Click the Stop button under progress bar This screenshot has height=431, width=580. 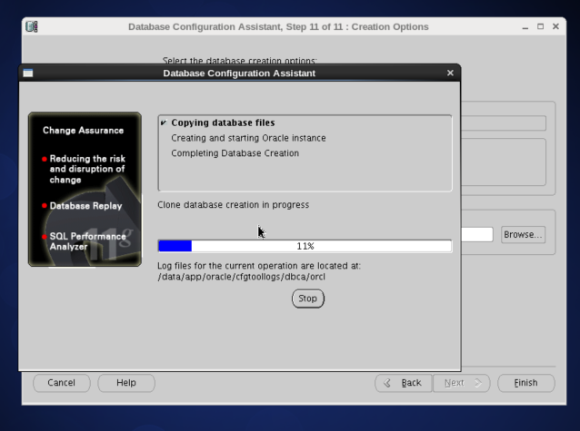coord(307,299)
